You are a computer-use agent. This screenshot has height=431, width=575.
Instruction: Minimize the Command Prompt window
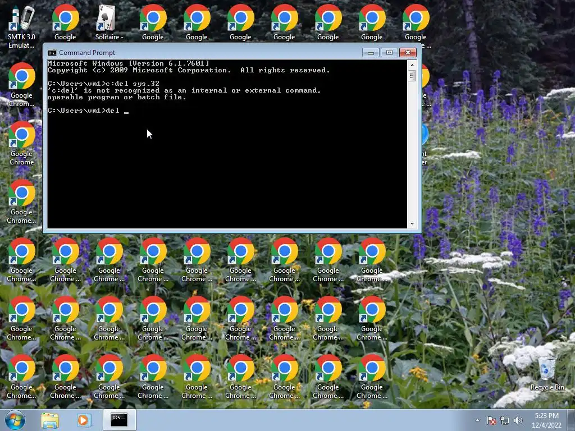tap(371, 53)
